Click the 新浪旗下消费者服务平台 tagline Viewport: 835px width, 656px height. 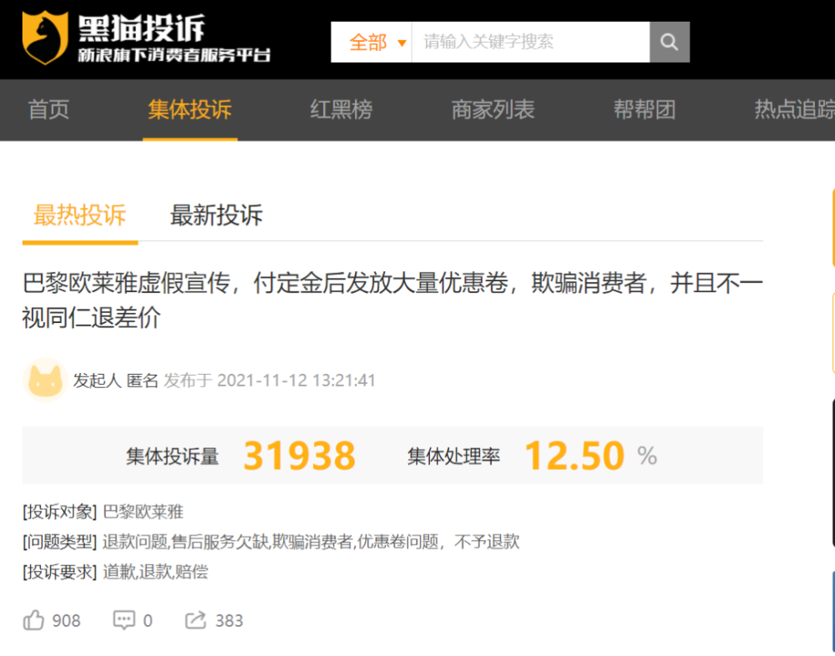[175, 55]
